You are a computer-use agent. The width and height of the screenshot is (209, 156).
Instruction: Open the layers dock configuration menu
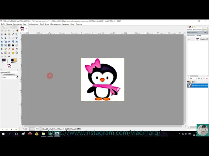click(208, 27)
